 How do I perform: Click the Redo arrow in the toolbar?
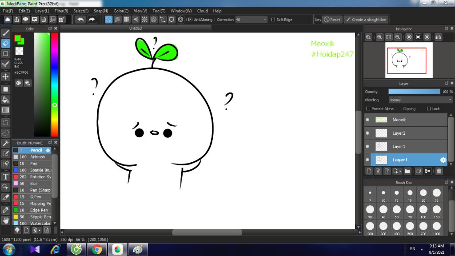92,20
